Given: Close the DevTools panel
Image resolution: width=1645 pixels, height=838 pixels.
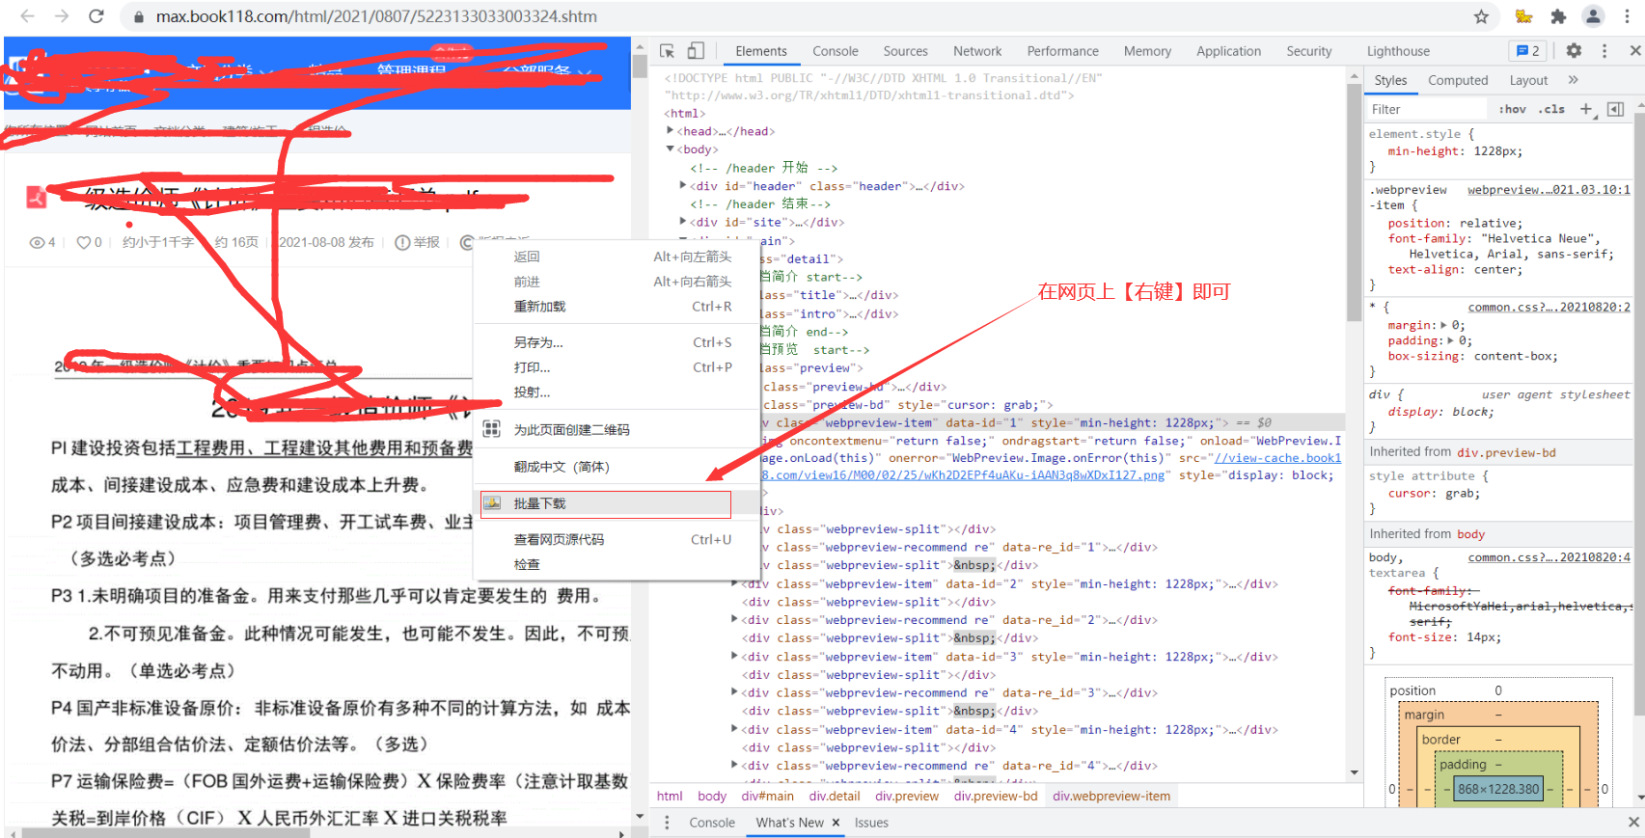Looking at the screenshot, I should pos(1635,51).
